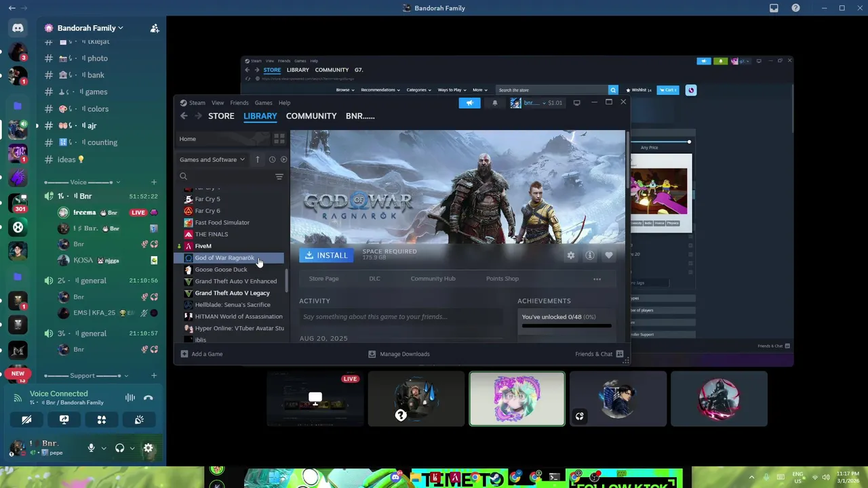The image size is (868, 488).
Task: Open the soundboard button
Action: (139, 420)
